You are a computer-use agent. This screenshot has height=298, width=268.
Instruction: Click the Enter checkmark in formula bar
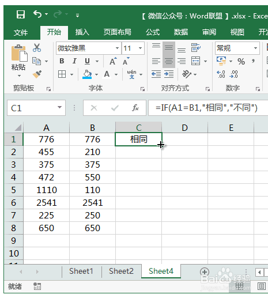[115, 108]
